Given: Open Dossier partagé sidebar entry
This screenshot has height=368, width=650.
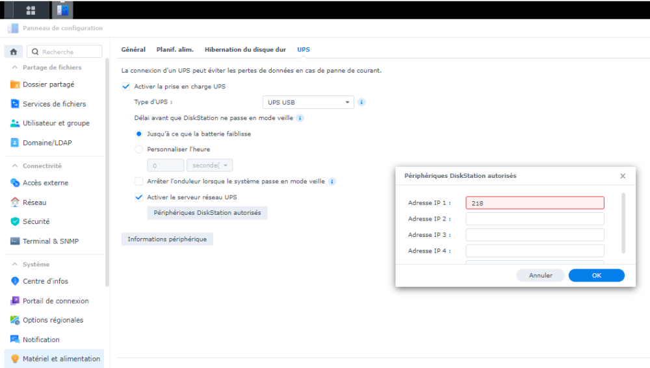Looking at the screenshot, I should tap(55, 84).
